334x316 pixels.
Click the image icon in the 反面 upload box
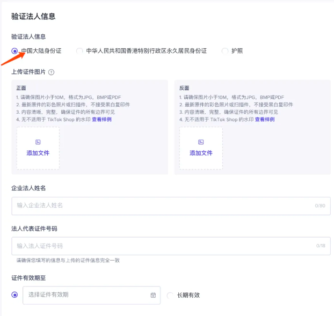[x=201, y=142]
